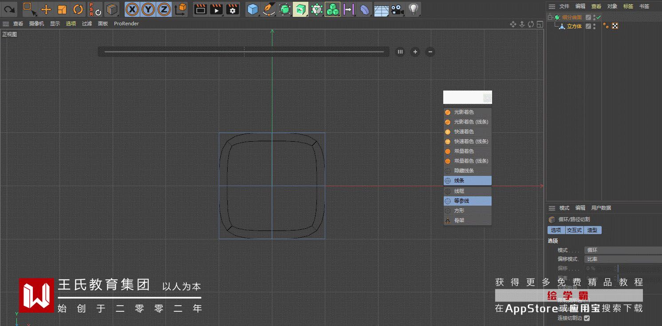Open the render settings clapperboard icon
662x326 pixels.
coord(232,9)
